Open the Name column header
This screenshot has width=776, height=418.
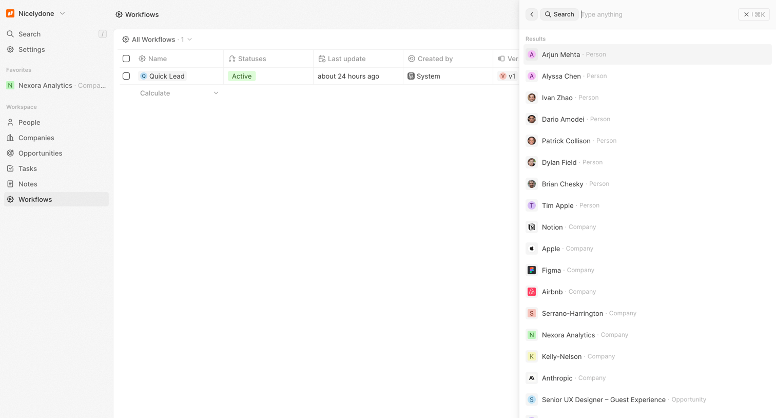point(179,59)
